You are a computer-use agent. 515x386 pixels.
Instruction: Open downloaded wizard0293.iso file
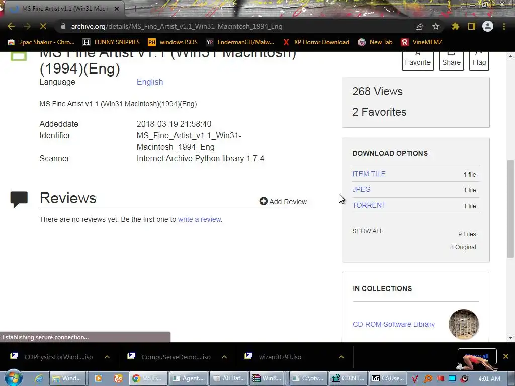point(274,357)
